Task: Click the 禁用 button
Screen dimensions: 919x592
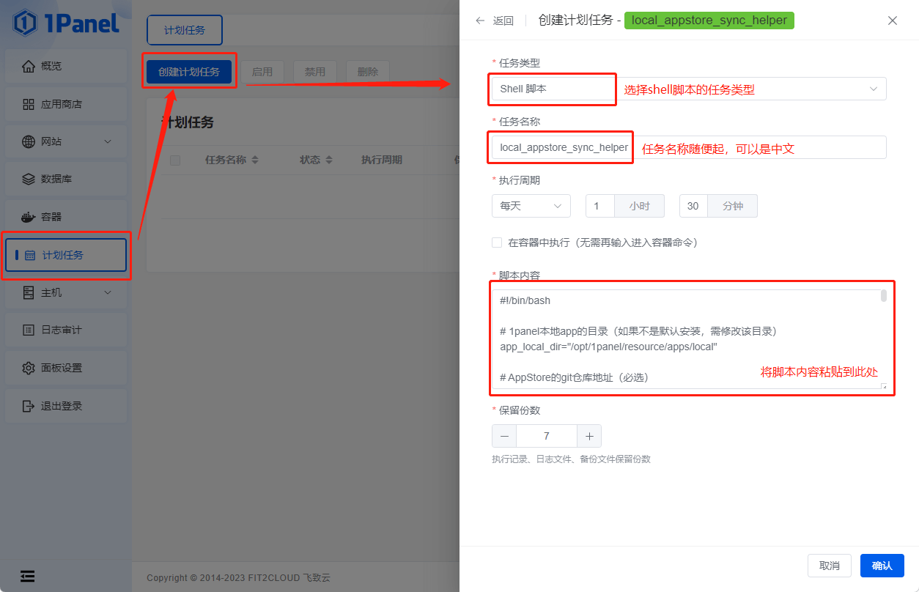Action: (315, 71)
